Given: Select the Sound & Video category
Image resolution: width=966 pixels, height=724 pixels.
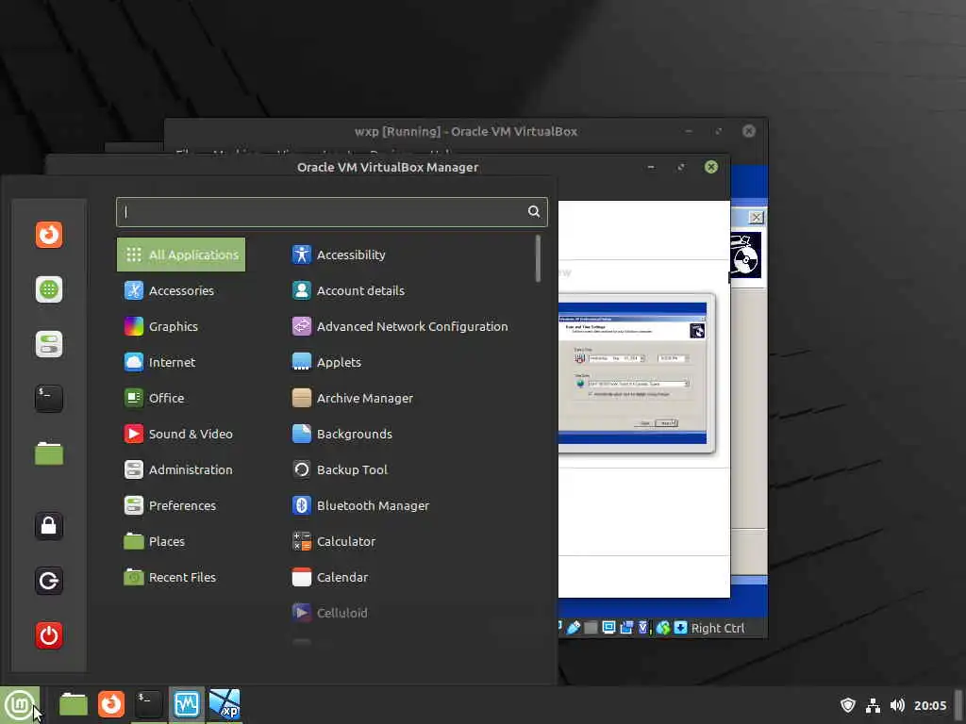Looking at the screenshot, I should point(181,434).
